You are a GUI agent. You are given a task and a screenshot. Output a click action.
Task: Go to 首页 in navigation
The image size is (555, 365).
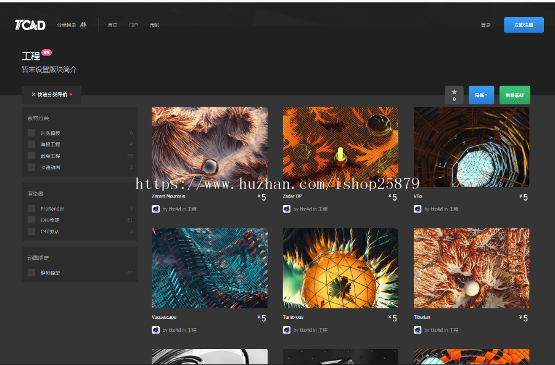(113, 25)
